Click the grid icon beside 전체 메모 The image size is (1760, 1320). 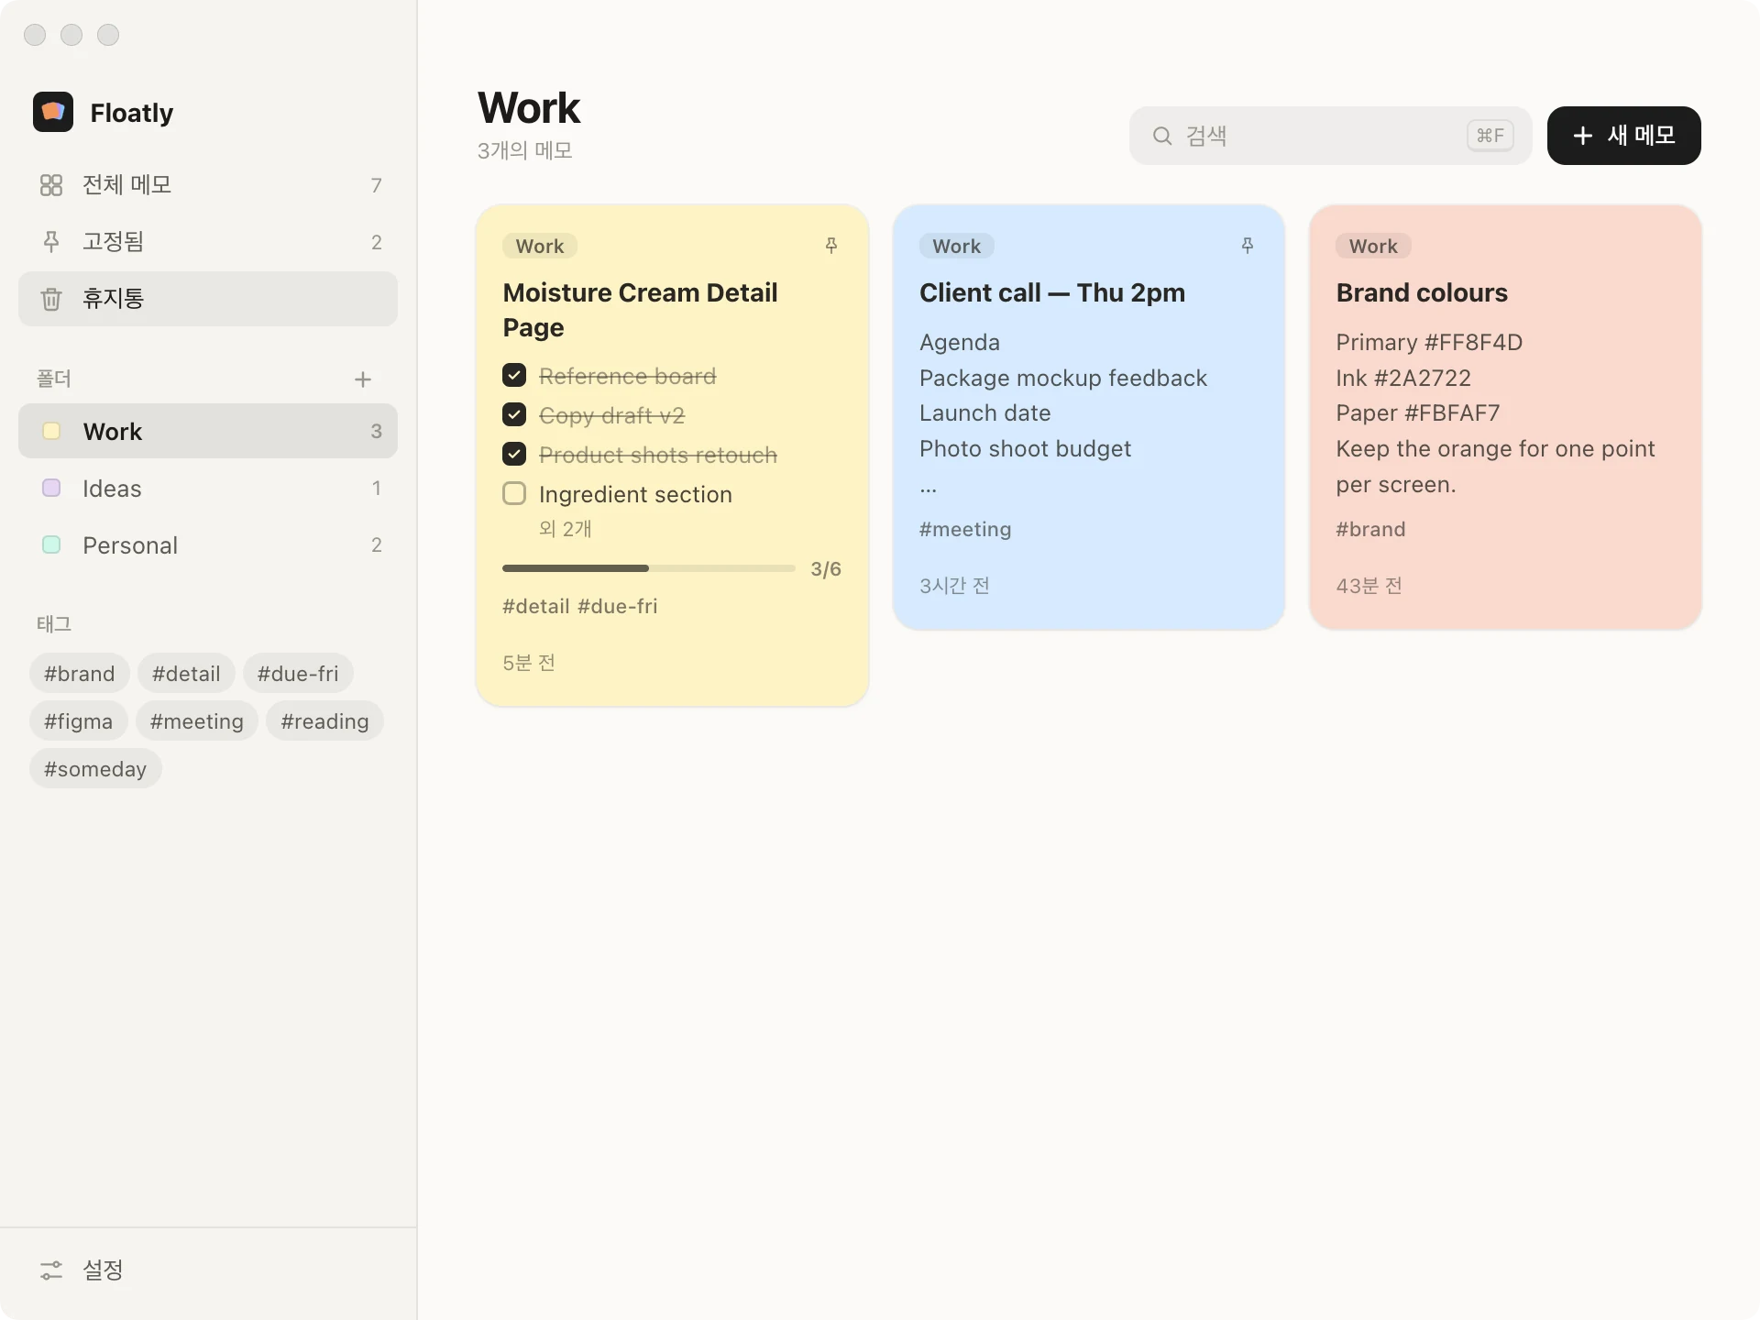pos(51,185)
